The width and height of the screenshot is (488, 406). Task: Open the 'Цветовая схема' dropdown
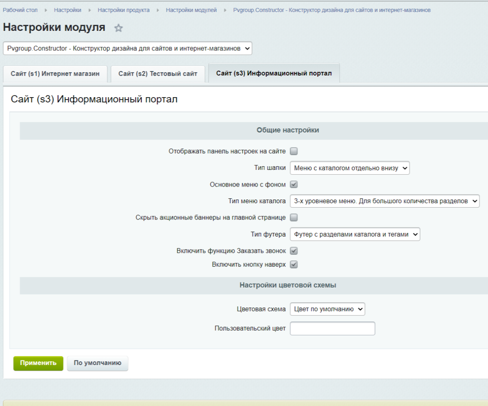point(327,309)
